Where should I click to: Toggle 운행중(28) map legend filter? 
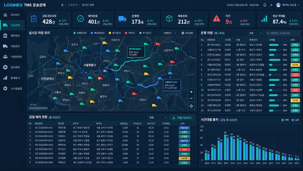pyautogui.click(x=80, y=33)
